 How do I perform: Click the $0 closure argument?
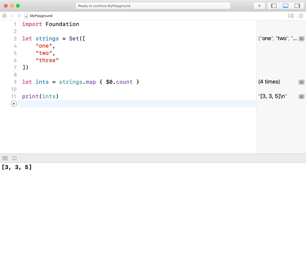tap(109, 82)
